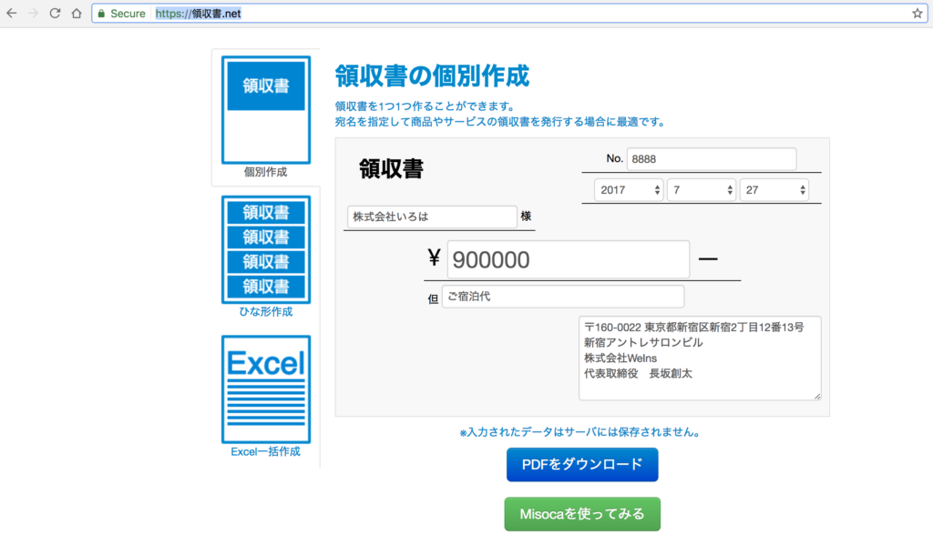Click the amount field showing 900000
Viewport: 933px width, 545px height.
coord(568,260)
